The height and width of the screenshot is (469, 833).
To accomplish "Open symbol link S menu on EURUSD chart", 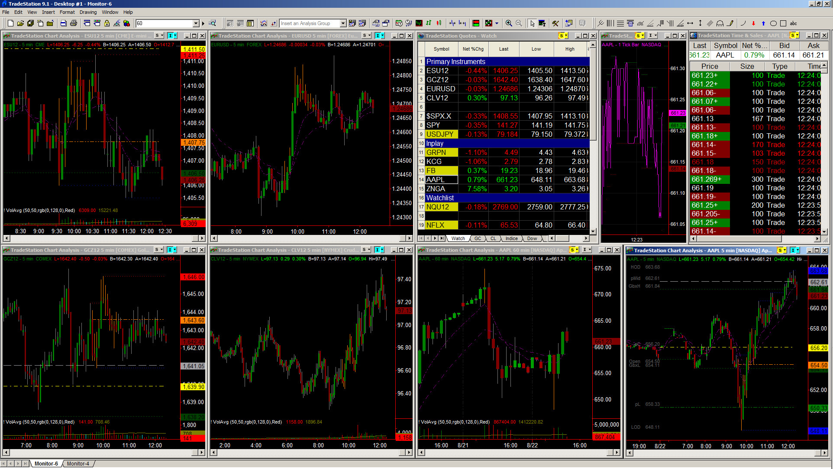I will pos(366,35).
